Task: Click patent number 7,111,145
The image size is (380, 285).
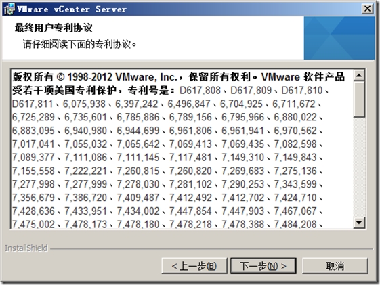Action: tap(138, 157)
